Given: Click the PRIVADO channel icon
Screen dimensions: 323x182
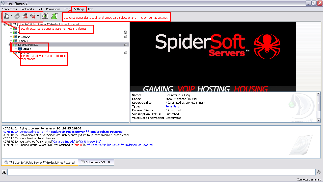Looking at the screenshot, I should [15, 37].
